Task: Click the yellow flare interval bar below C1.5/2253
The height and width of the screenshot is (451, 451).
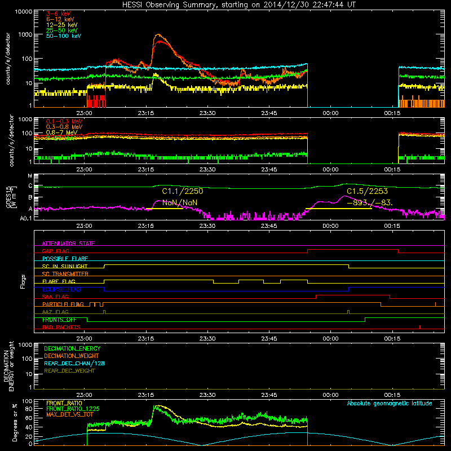Action: tap(339, 209)
